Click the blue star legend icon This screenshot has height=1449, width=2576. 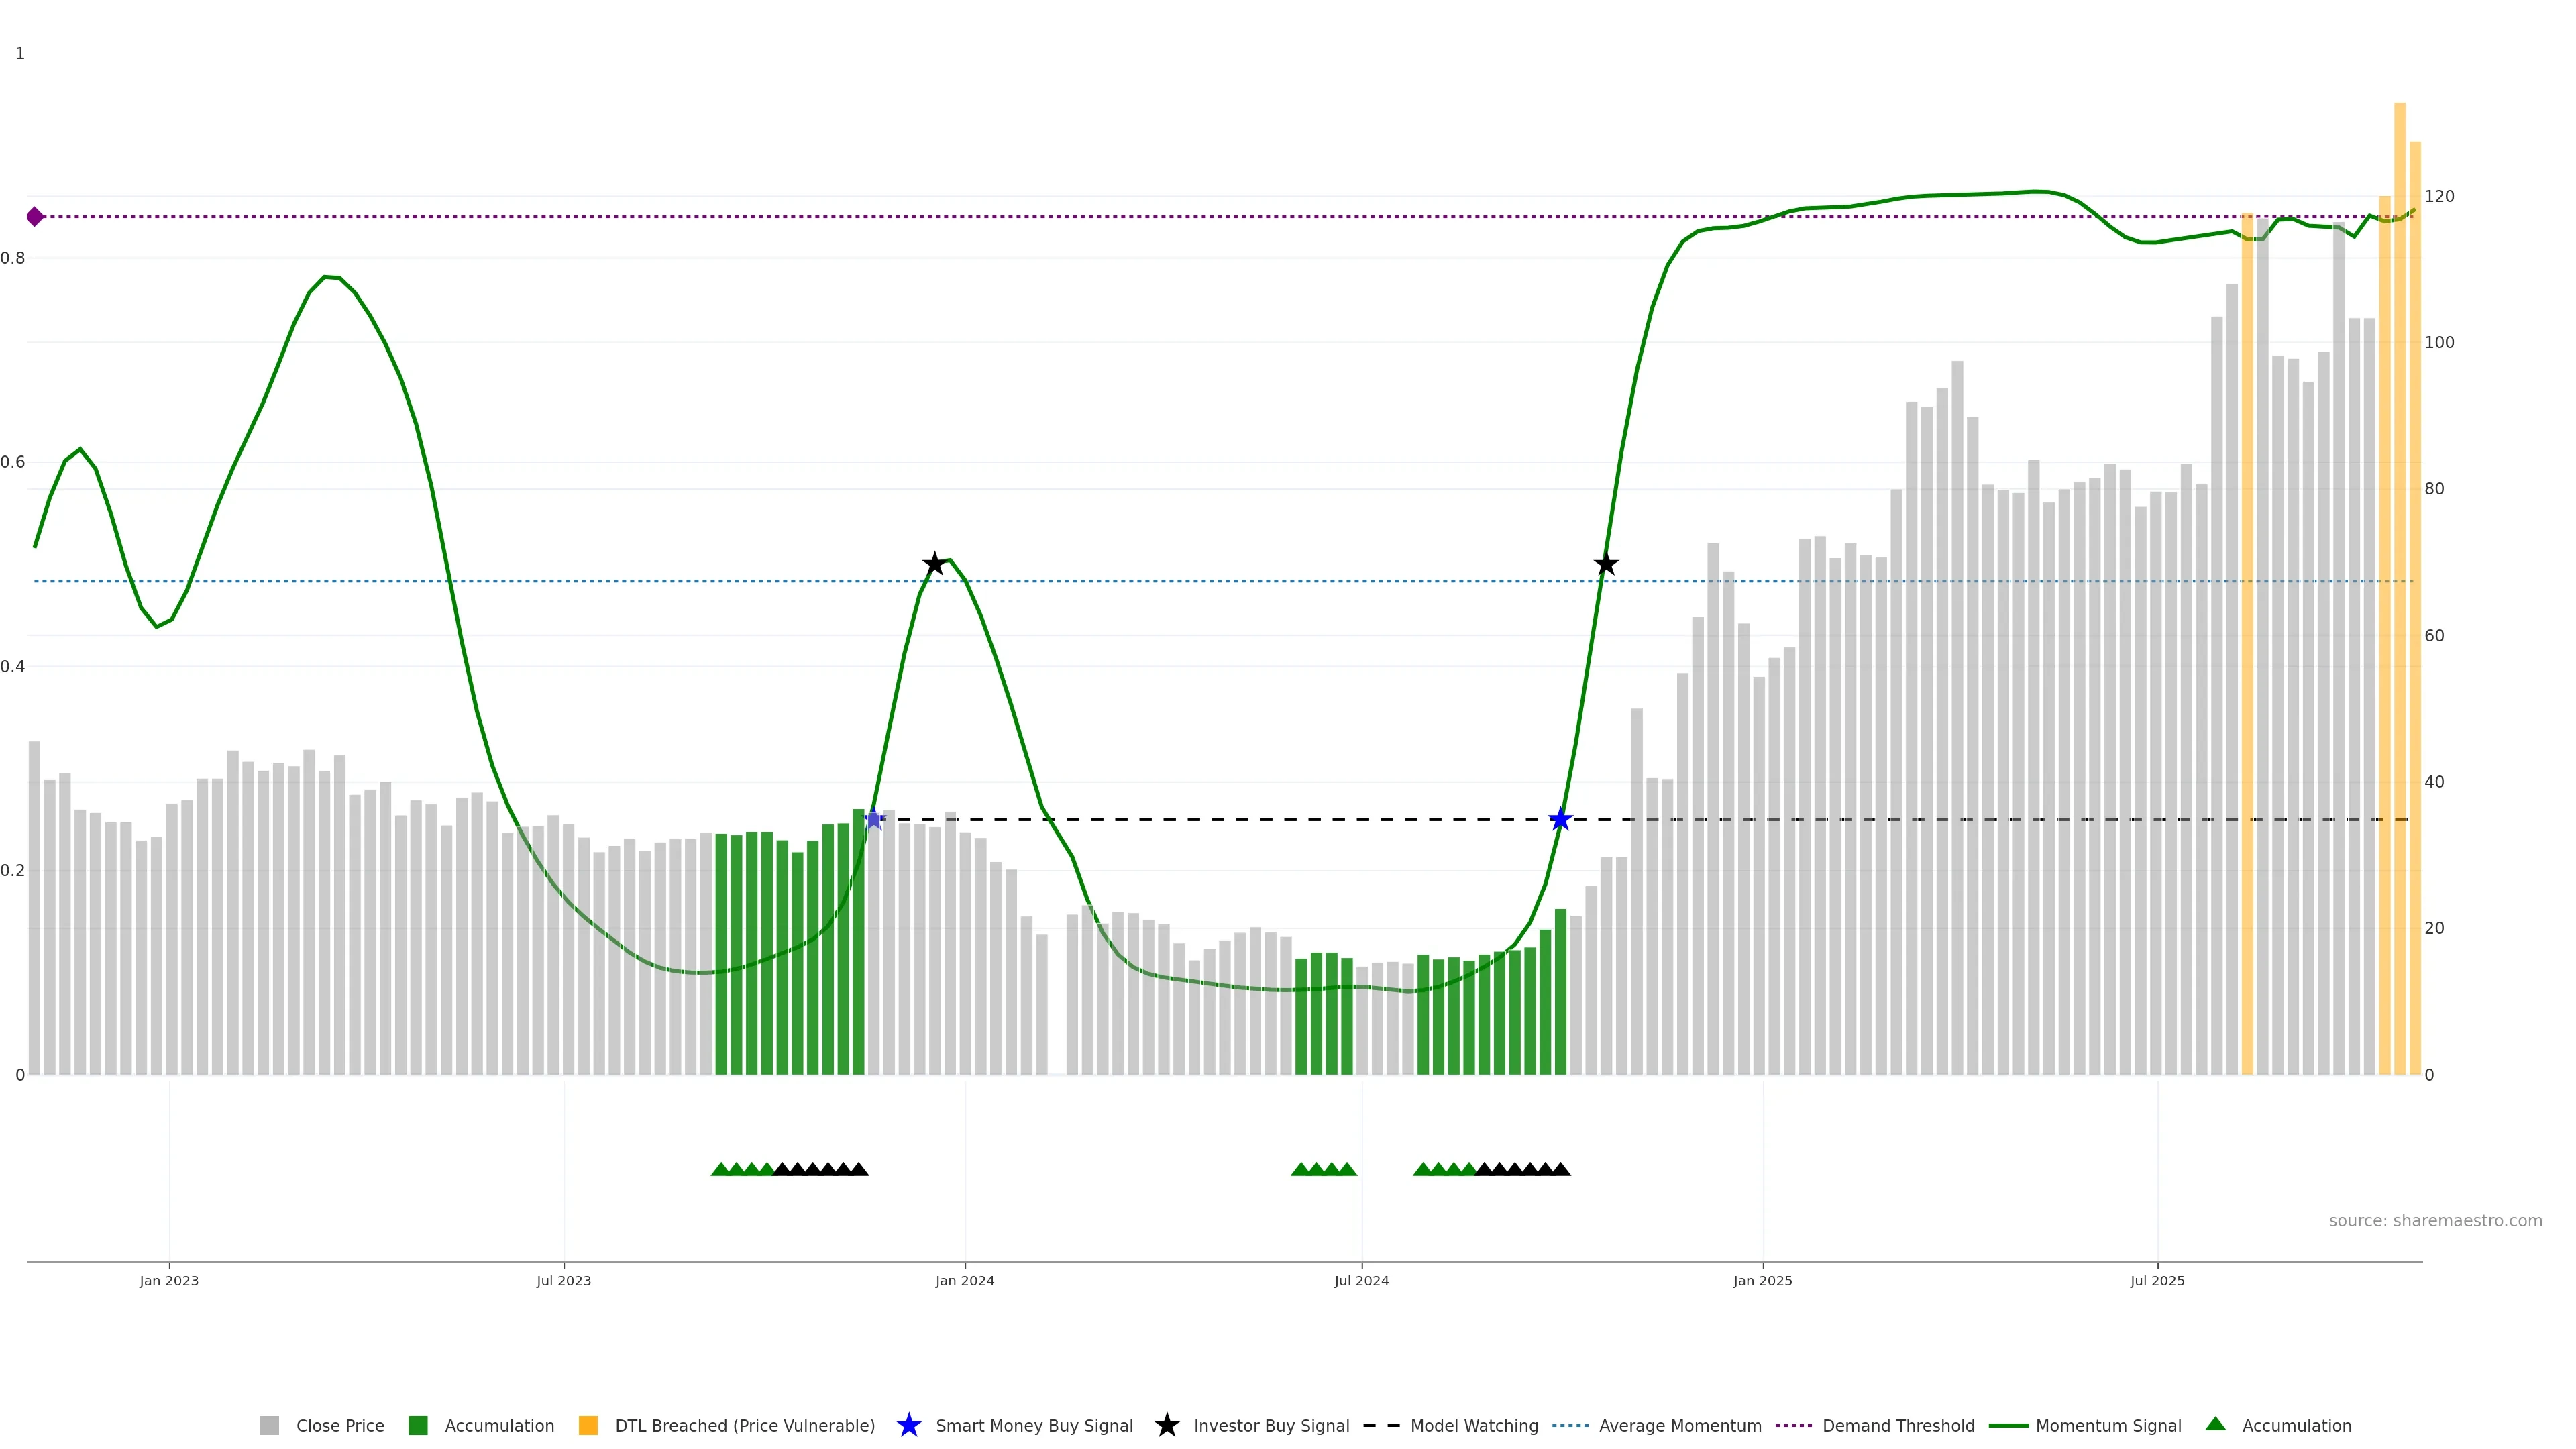(x=908, y=1425)
